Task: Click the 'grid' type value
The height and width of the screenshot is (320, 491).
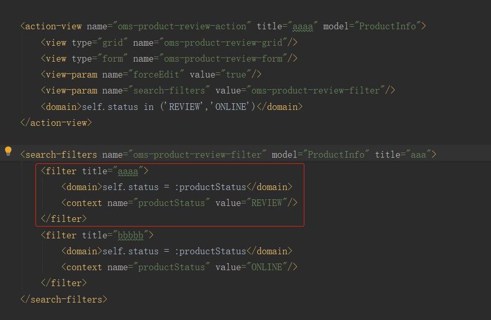Action: (113, 43)
